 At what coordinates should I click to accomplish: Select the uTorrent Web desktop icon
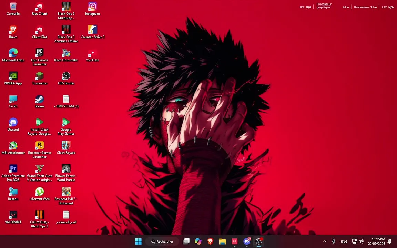pos(40,194)
